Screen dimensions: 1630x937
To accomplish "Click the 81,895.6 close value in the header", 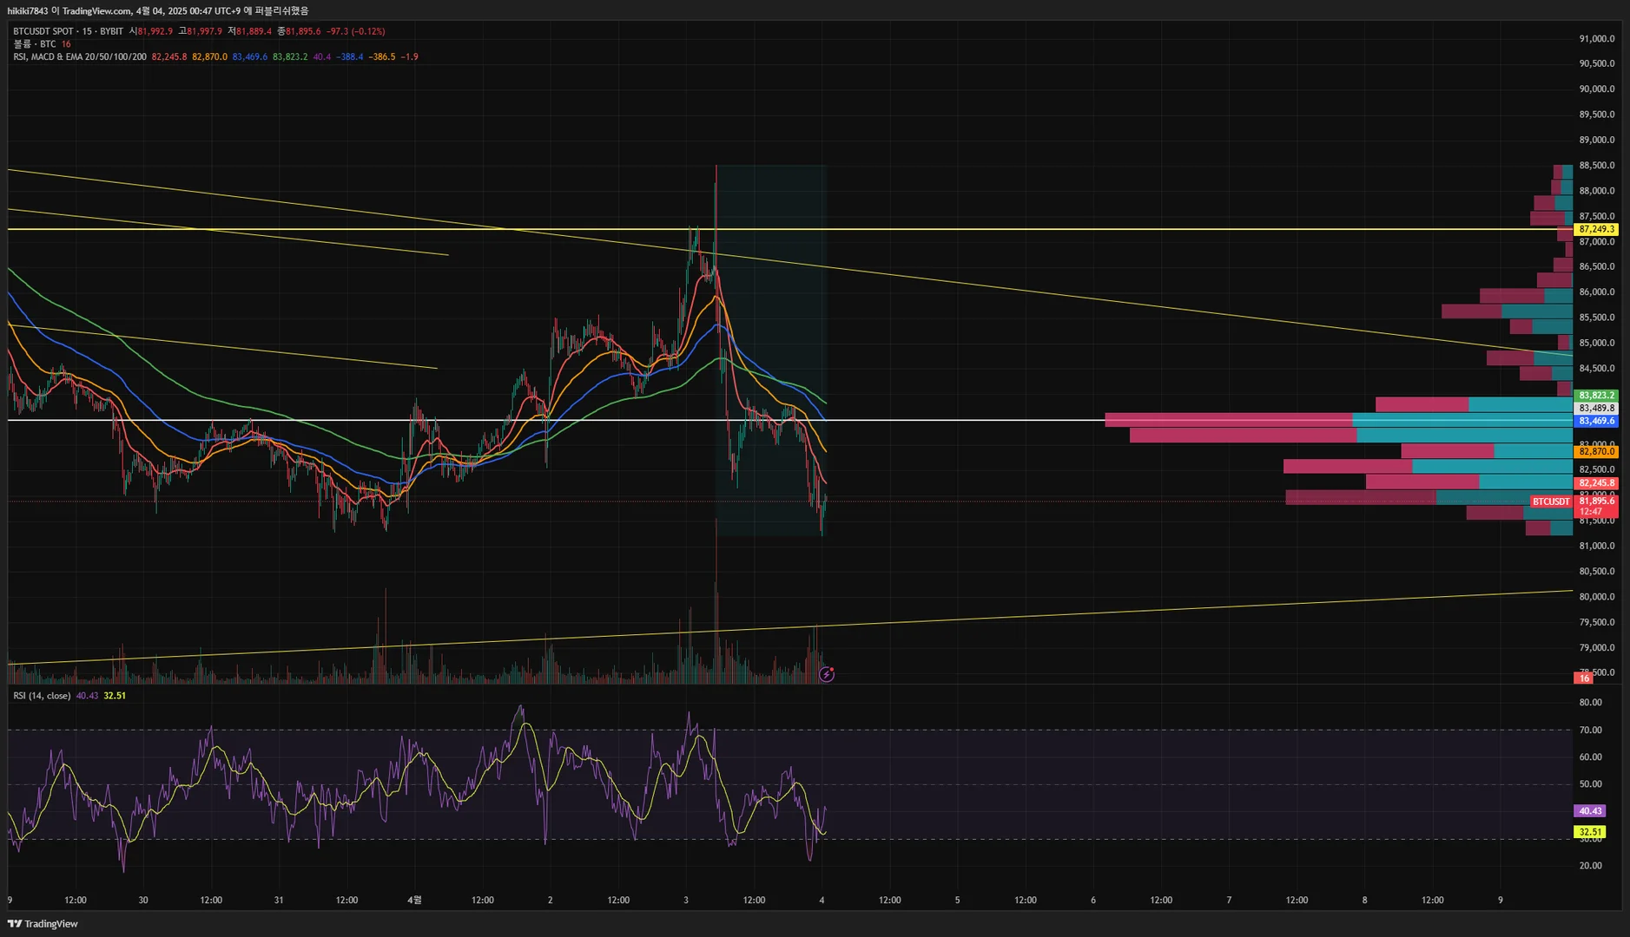I will tap(303, 31).
